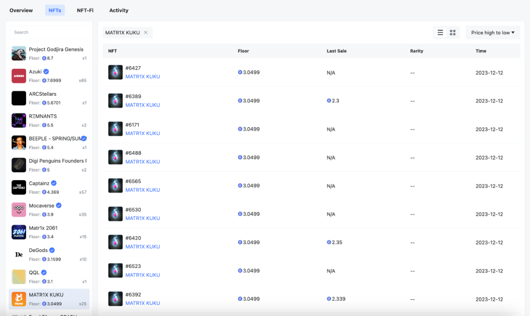
Task: Remove the MATR1X KUKU filter chip
Action: (146, 32)
